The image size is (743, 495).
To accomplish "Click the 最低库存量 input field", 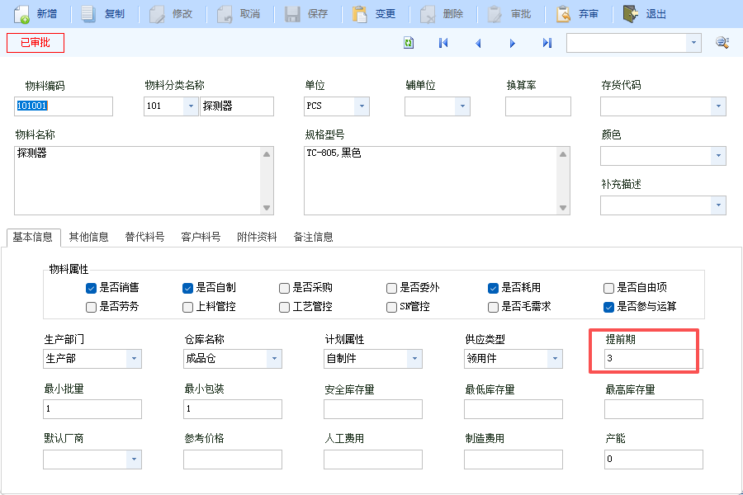I will pos(513,409).
